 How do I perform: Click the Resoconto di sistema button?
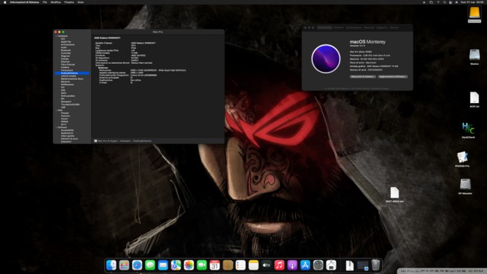[363, 76]
